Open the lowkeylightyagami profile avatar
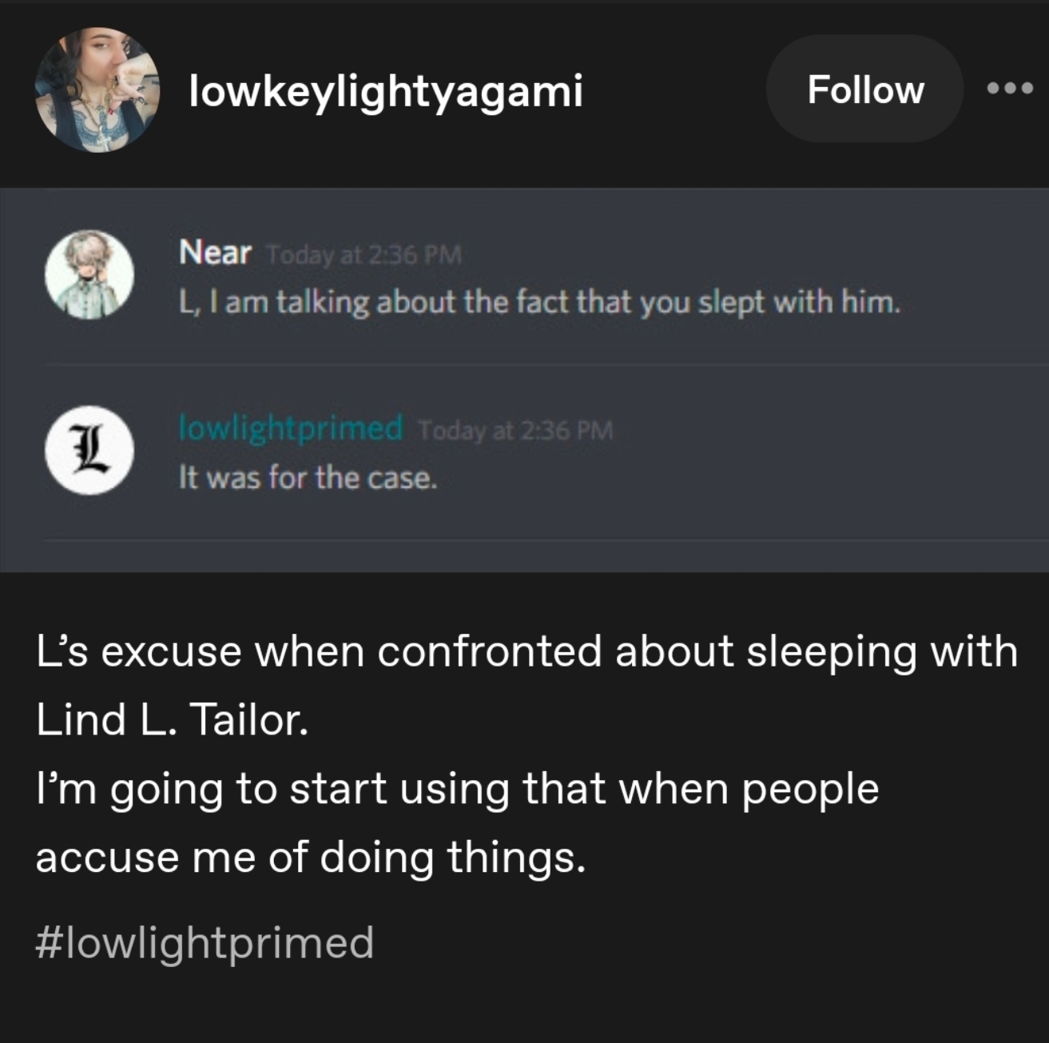The height and width of the screenshot is (1043, 1049). (x=97, y=90)
